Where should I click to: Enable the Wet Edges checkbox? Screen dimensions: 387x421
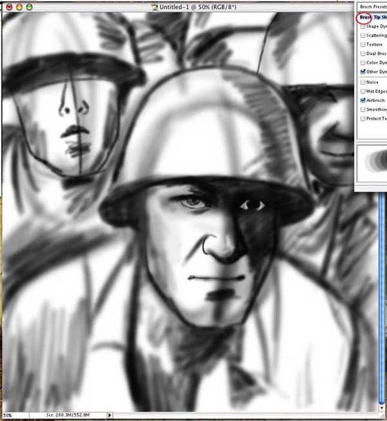coord(363,92)
